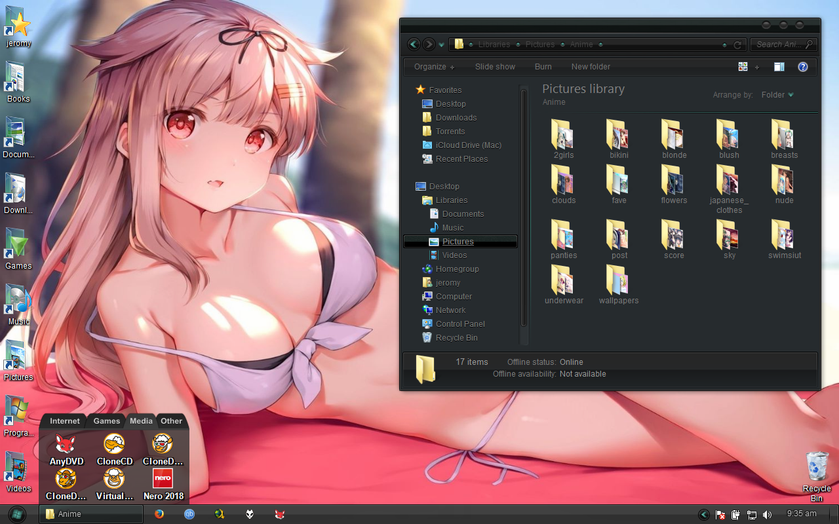
Task: Switch to the Media tab
Action: point(141,421)
